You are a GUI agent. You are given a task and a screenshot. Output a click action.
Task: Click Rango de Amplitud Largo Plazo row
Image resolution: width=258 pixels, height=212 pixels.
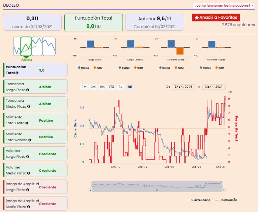(x=35, y=187)
